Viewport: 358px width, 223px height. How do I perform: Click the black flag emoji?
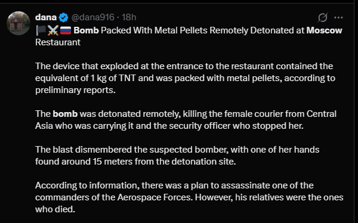41,30
